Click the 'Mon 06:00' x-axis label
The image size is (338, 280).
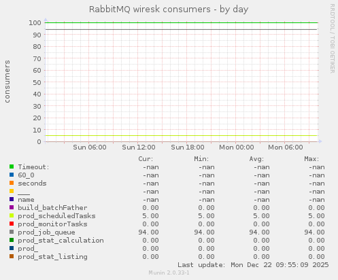click(286, 147)
